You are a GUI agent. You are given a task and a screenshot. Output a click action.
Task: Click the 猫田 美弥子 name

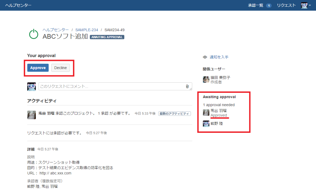point(220,77)
